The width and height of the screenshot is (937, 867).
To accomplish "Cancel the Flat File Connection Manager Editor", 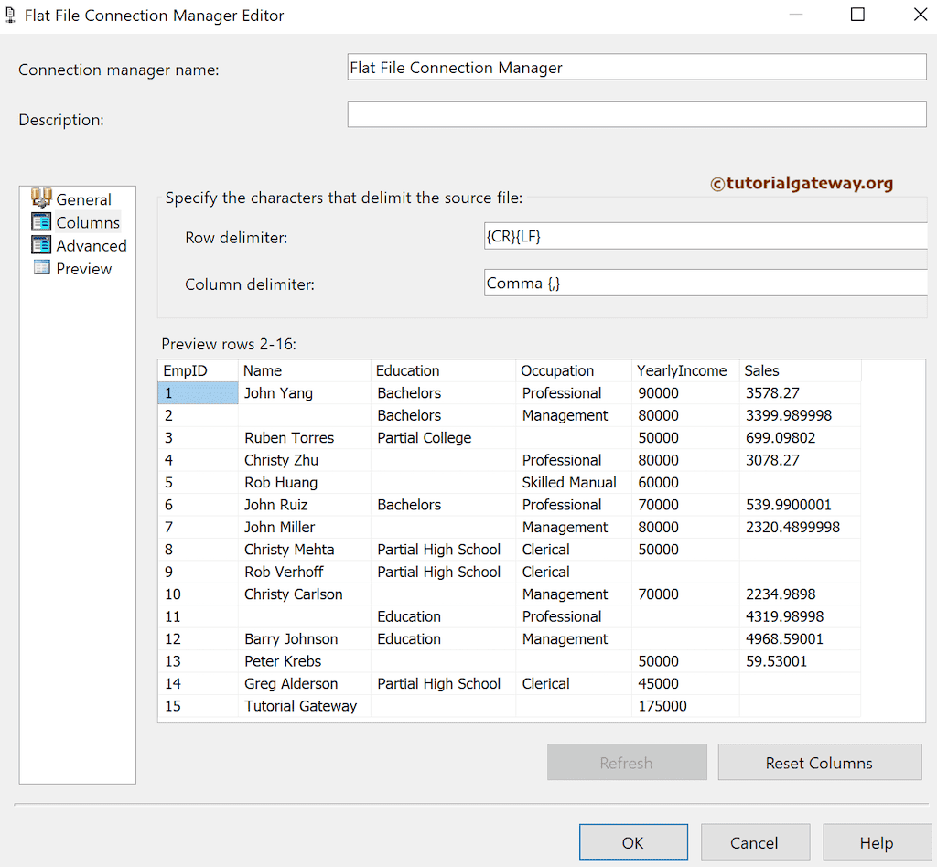I will [755, 841].
